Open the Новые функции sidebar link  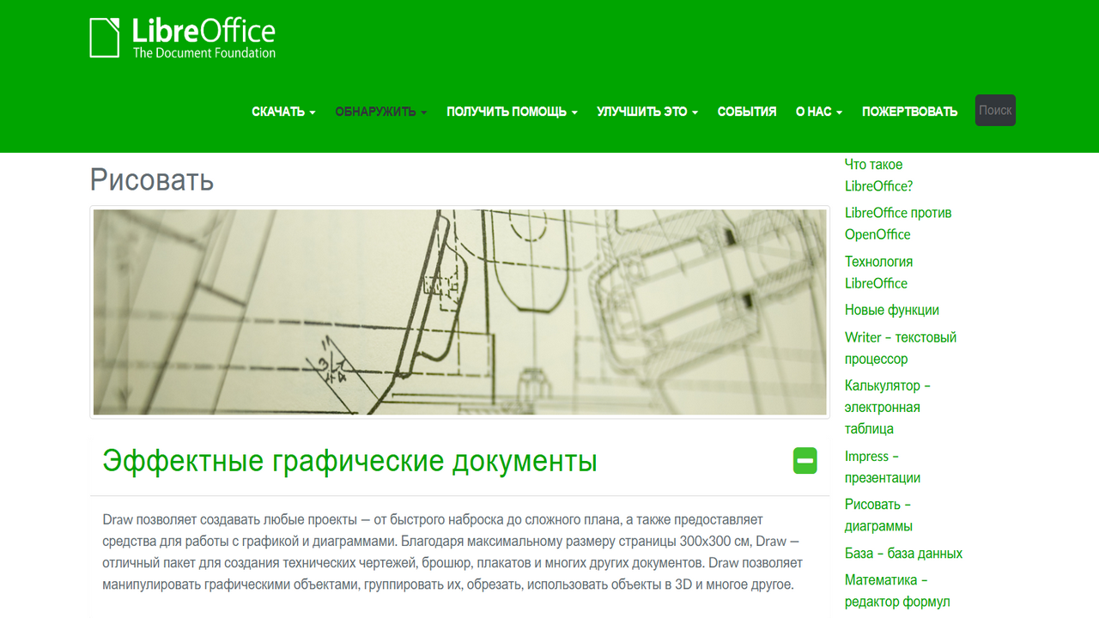click(891, 310)
